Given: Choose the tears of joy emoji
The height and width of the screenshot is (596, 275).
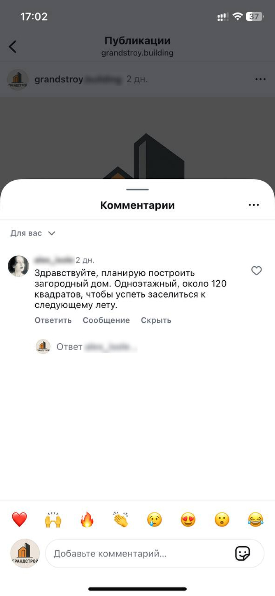Looking at the screenshot, I should click(255, 519).
